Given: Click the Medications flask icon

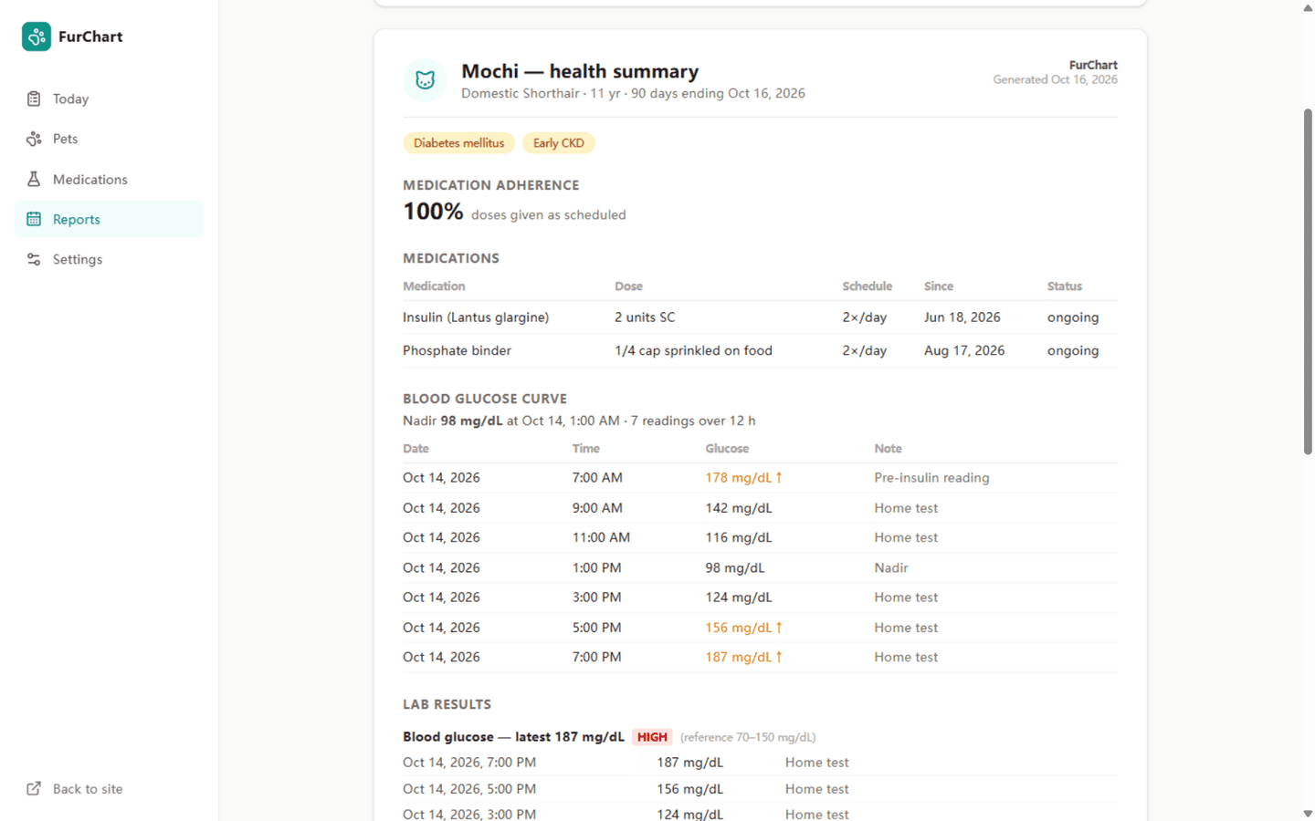Looking at the screenshot, I should click(x=34, y=179).
